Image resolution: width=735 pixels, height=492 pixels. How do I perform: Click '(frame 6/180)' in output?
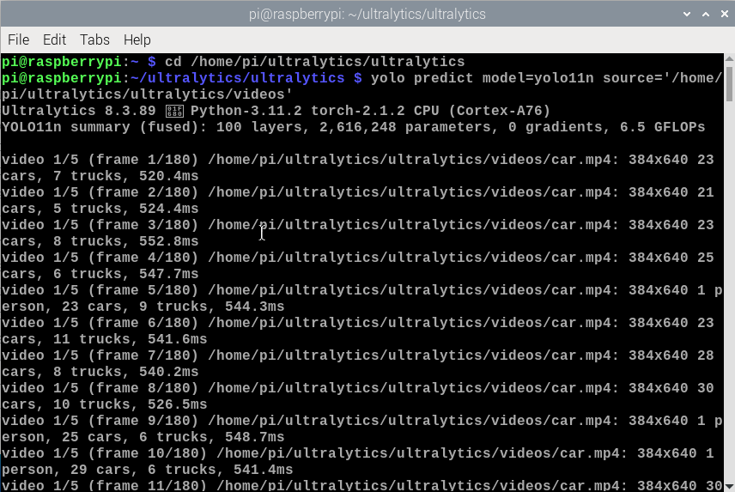(x=143, y=323)
